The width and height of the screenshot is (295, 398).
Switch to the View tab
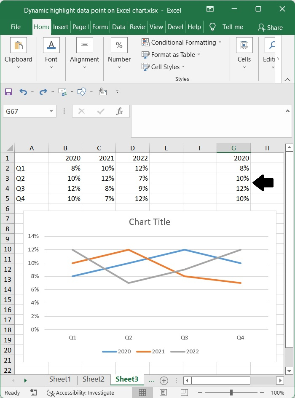click(156, 27)
